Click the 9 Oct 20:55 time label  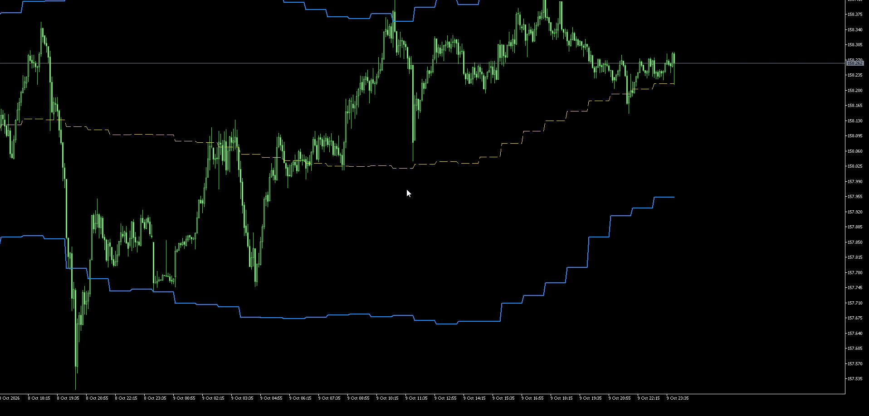[x=620, y=398]
